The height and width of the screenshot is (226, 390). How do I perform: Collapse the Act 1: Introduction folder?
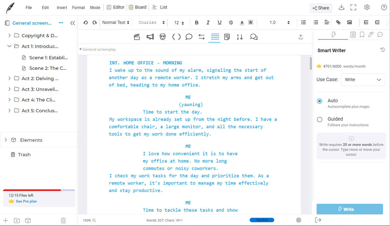[x=9, y=46]
